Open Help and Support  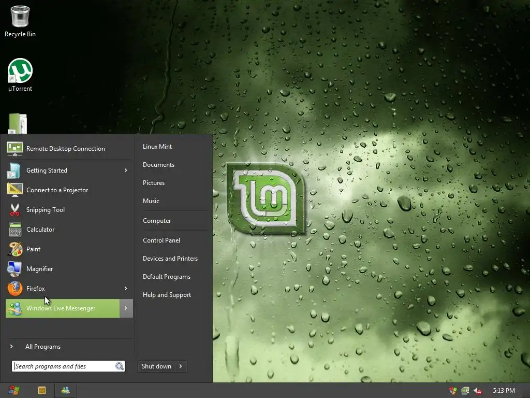[x=167, y=295]
